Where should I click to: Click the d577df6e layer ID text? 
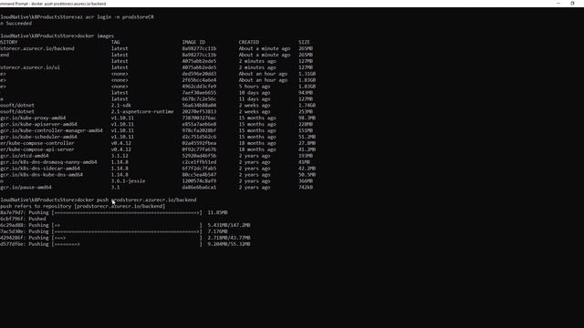tap(12, 244)
